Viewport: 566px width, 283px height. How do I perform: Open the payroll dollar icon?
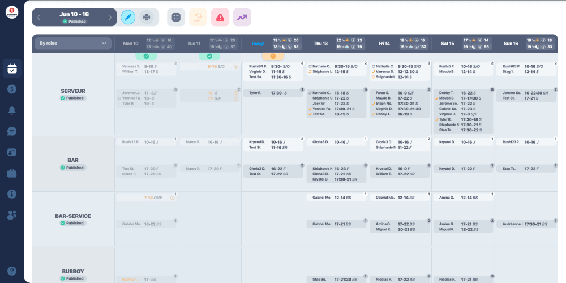12,89
